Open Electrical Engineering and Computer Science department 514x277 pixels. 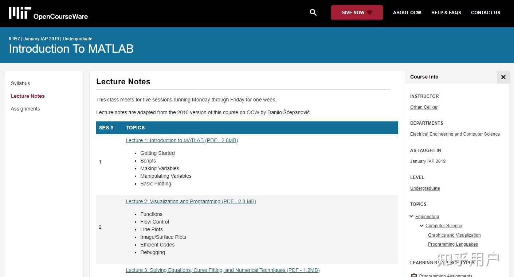(455, 134)
